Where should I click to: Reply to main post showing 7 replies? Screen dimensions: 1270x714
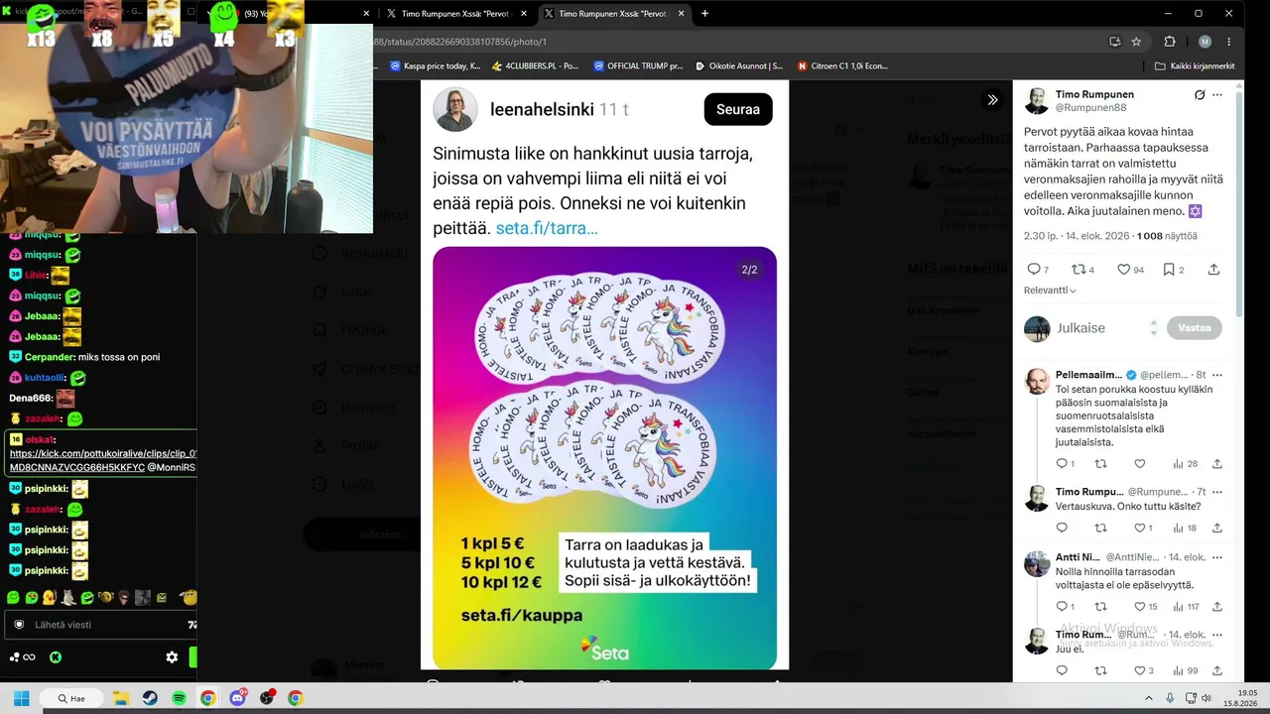point(1038,270)
